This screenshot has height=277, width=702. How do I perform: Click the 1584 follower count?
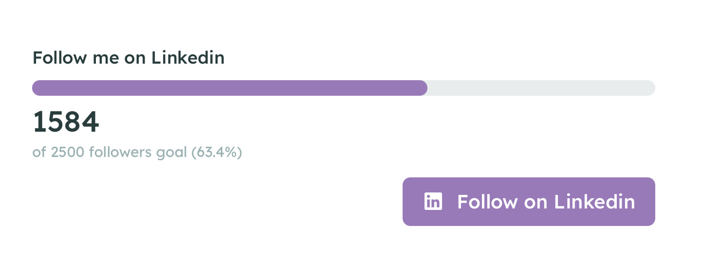[x=66, y=122]
